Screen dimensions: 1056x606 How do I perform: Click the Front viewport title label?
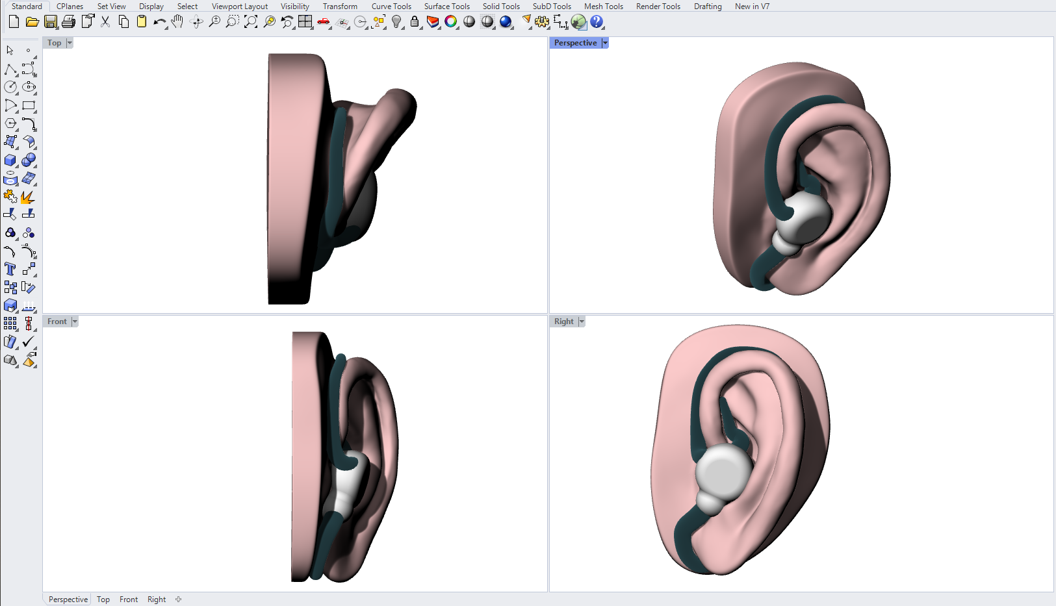[57, 322]
